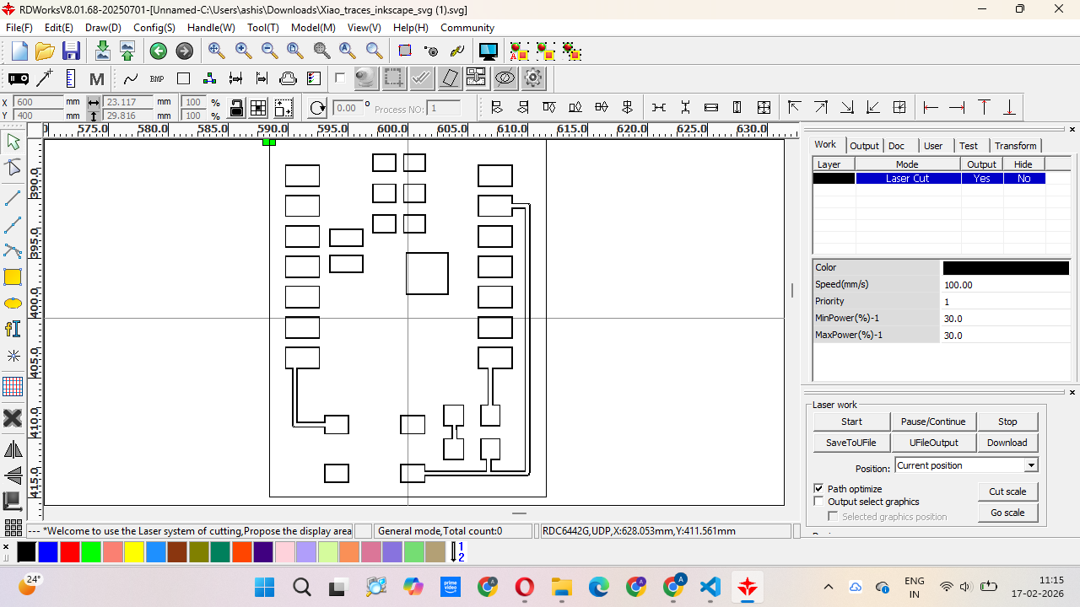Click the Download button
The width and height of the screenshot is (1080, 607).
1007,443
